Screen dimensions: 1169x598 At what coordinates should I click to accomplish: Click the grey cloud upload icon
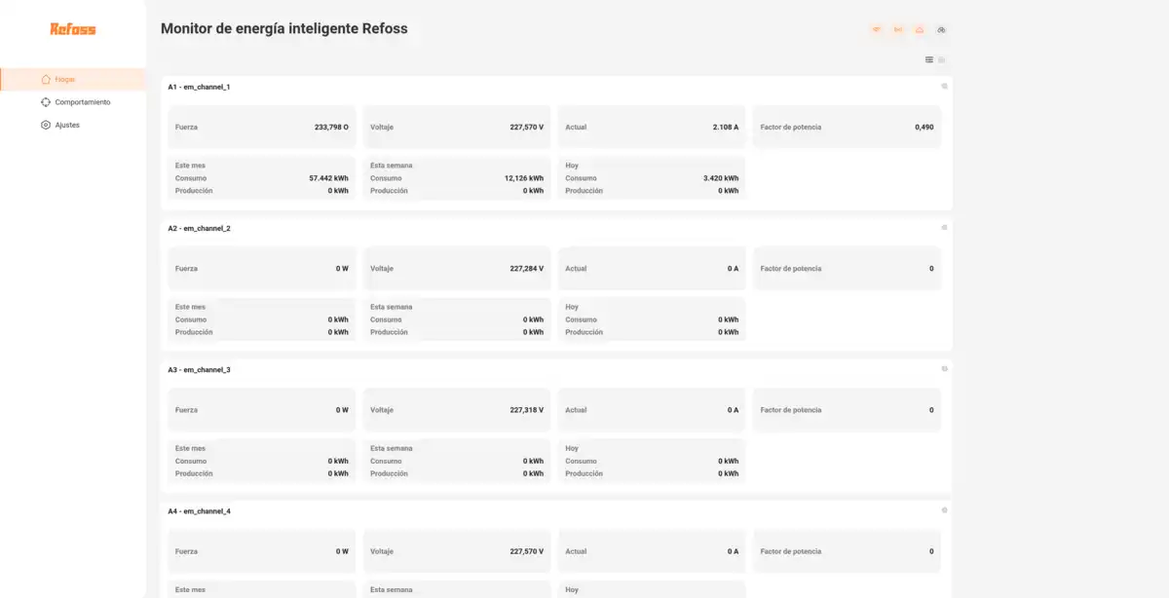[x=941, y=30]
